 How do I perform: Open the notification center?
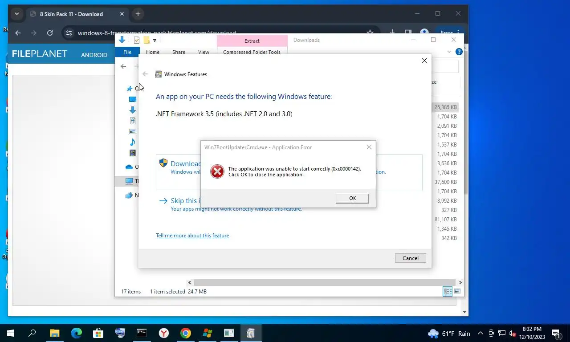(x=557, y=333)
